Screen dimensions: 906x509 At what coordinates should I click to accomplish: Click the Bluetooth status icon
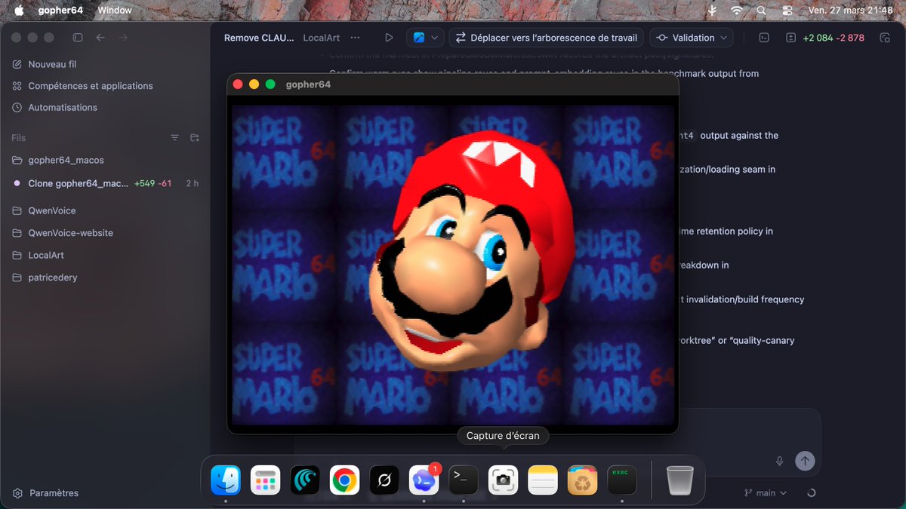[712, 10]
